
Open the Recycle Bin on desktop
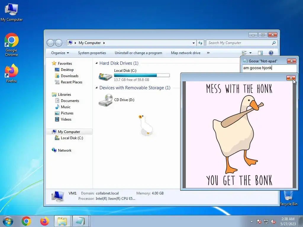[289, 198]
